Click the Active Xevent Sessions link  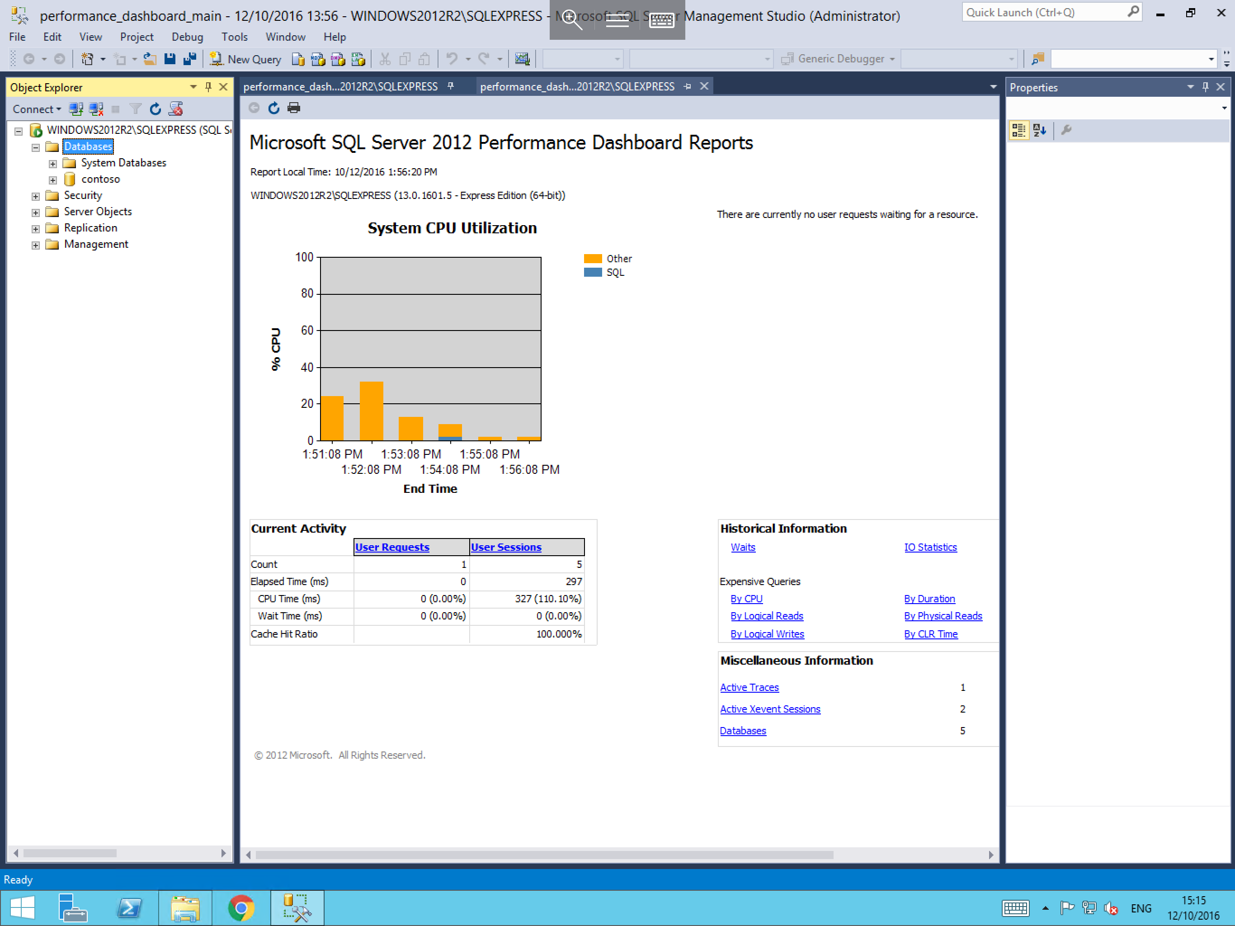tap(770, 708)
